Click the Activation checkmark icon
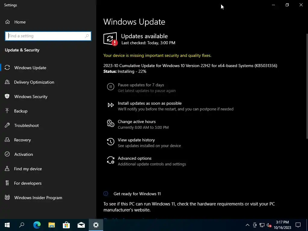 tap(7, 154)
